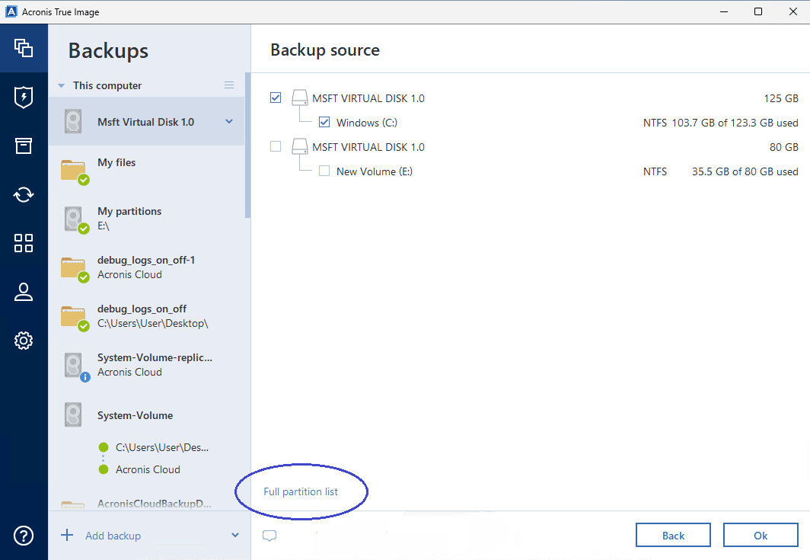Confirm selection with the Ok button
This screenshot has width=810, height=560.
(x=761, y=535)
